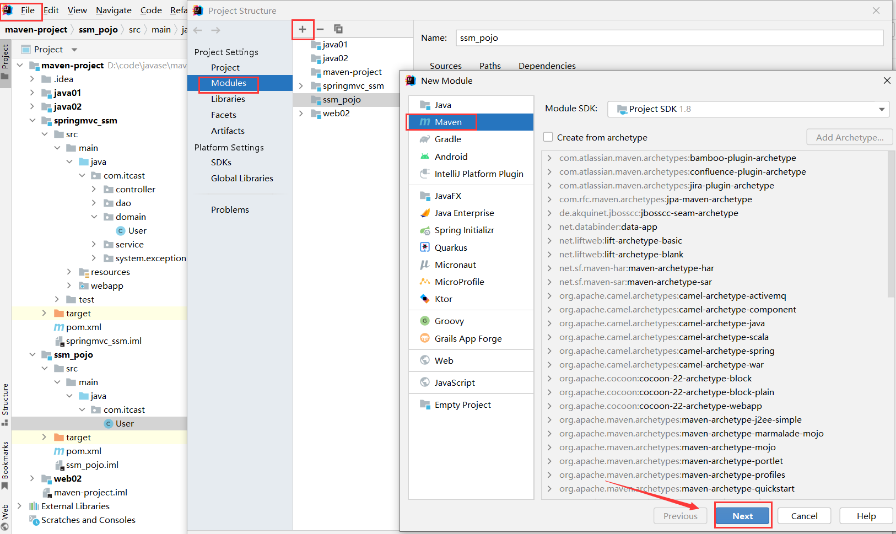Select Java Enterprise module type

pyautogui.click(x=471, y=213)
